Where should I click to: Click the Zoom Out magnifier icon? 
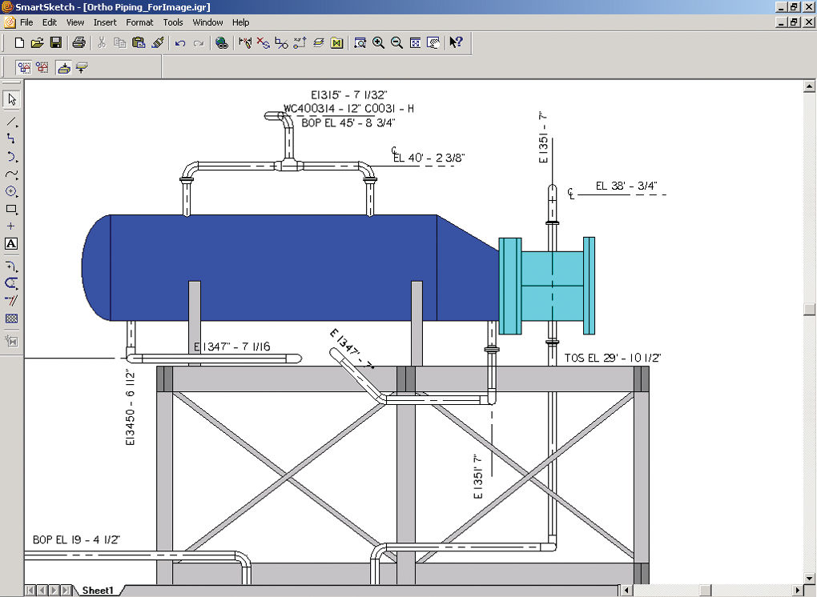click(396, 42)
